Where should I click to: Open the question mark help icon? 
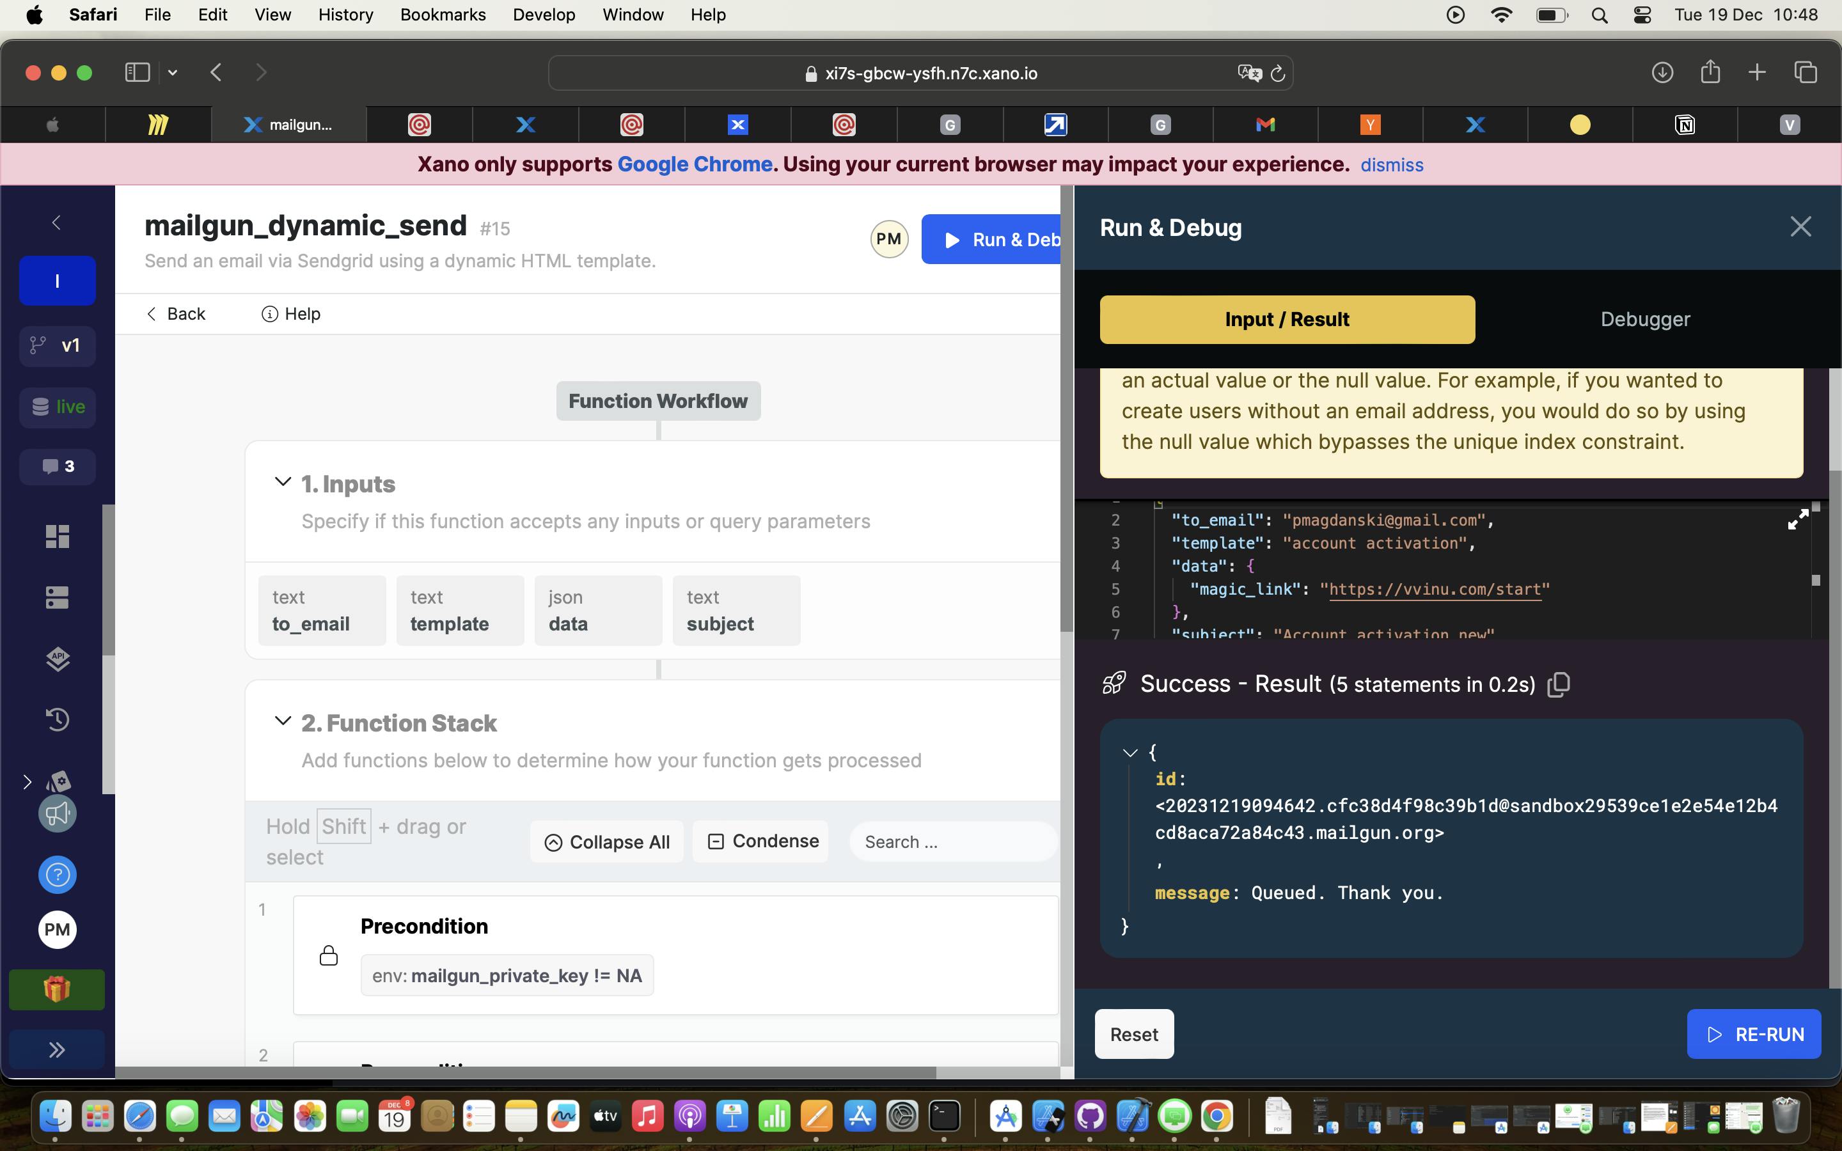click(x=57, y=875)
